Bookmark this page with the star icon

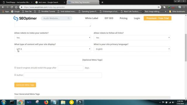coord(159,7)
